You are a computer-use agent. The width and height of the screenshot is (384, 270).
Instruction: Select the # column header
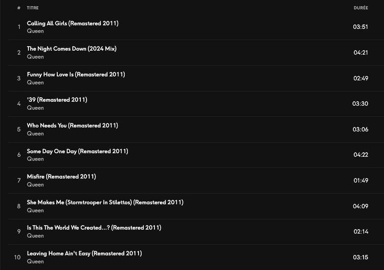19,8
